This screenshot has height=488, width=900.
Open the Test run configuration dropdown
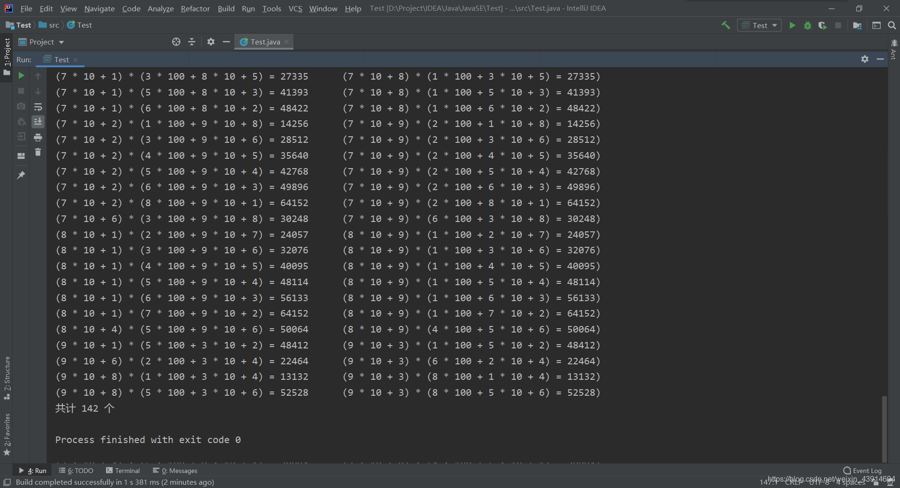[759, 25]
